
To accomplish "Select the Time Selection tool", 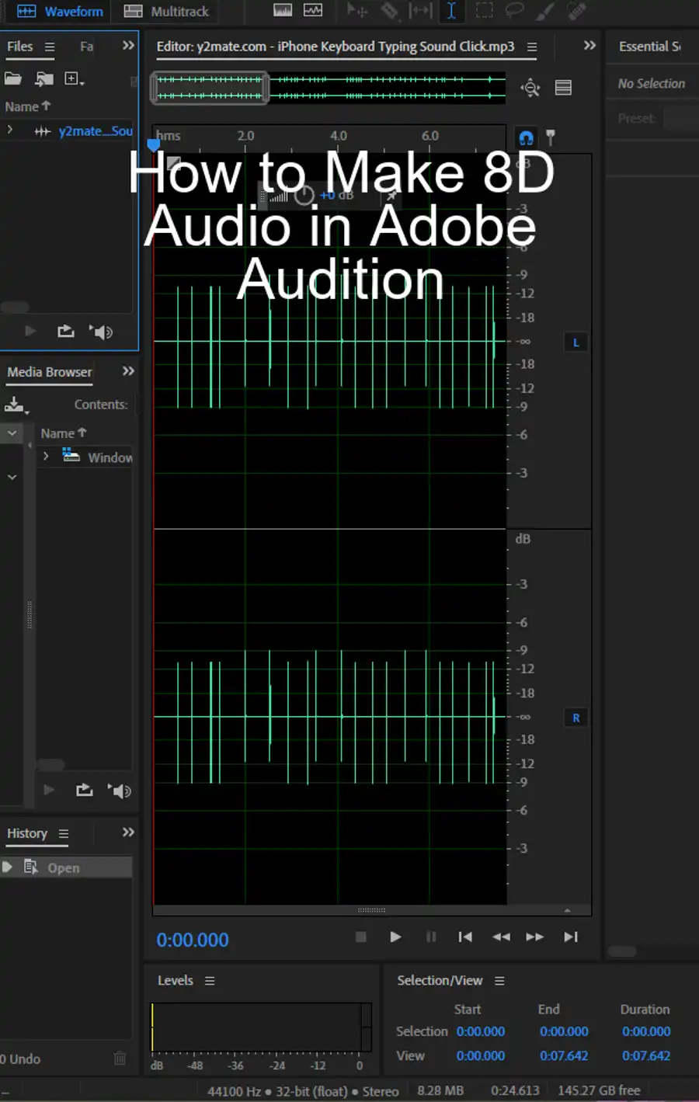I will pyautogui.click(x=451, y=11).
